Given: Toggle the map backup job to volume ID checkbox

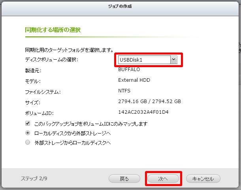Looking at the screenshot, I should (28, 123).
